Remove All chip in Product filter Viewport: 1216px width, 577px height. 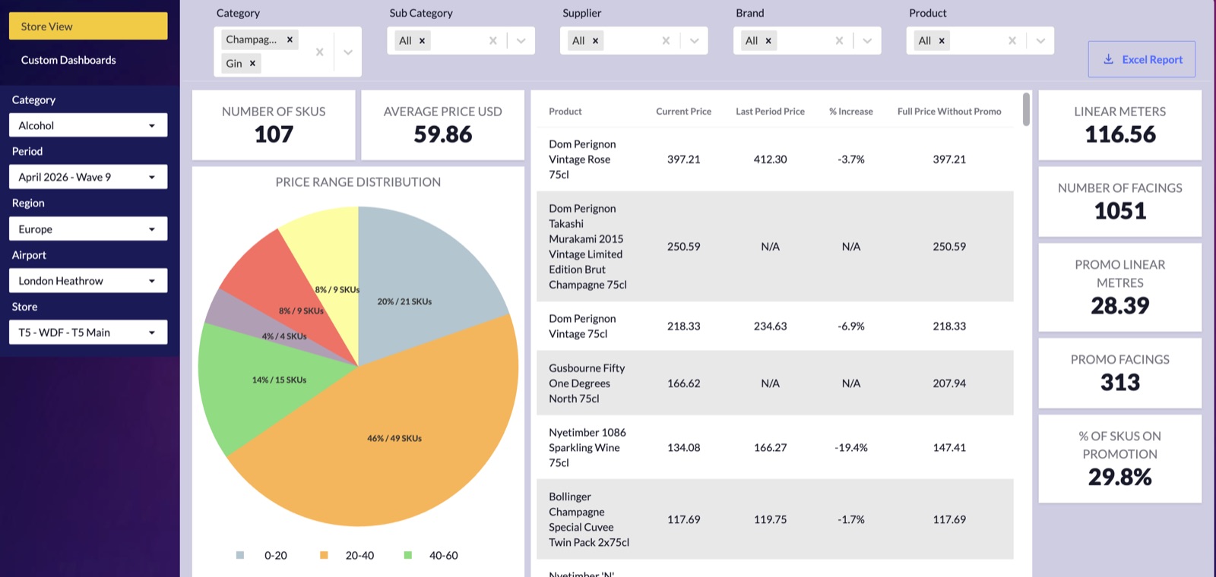[942, 41]
